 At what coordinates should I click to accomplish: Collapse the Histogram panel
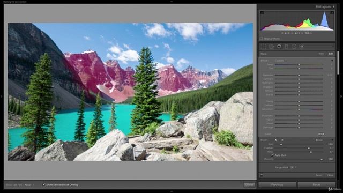(x=333, y=6)
